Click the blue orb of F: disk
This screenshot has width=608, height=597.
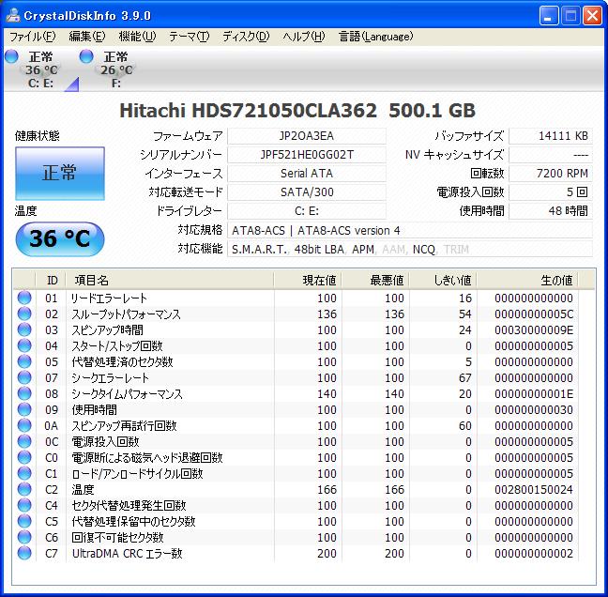pyautogui.click(x=86, y=56)
